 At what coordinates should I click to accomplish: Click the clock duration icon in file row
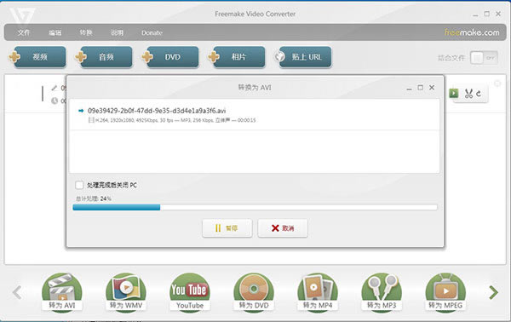pyautogui.click(x=55, y=101)
